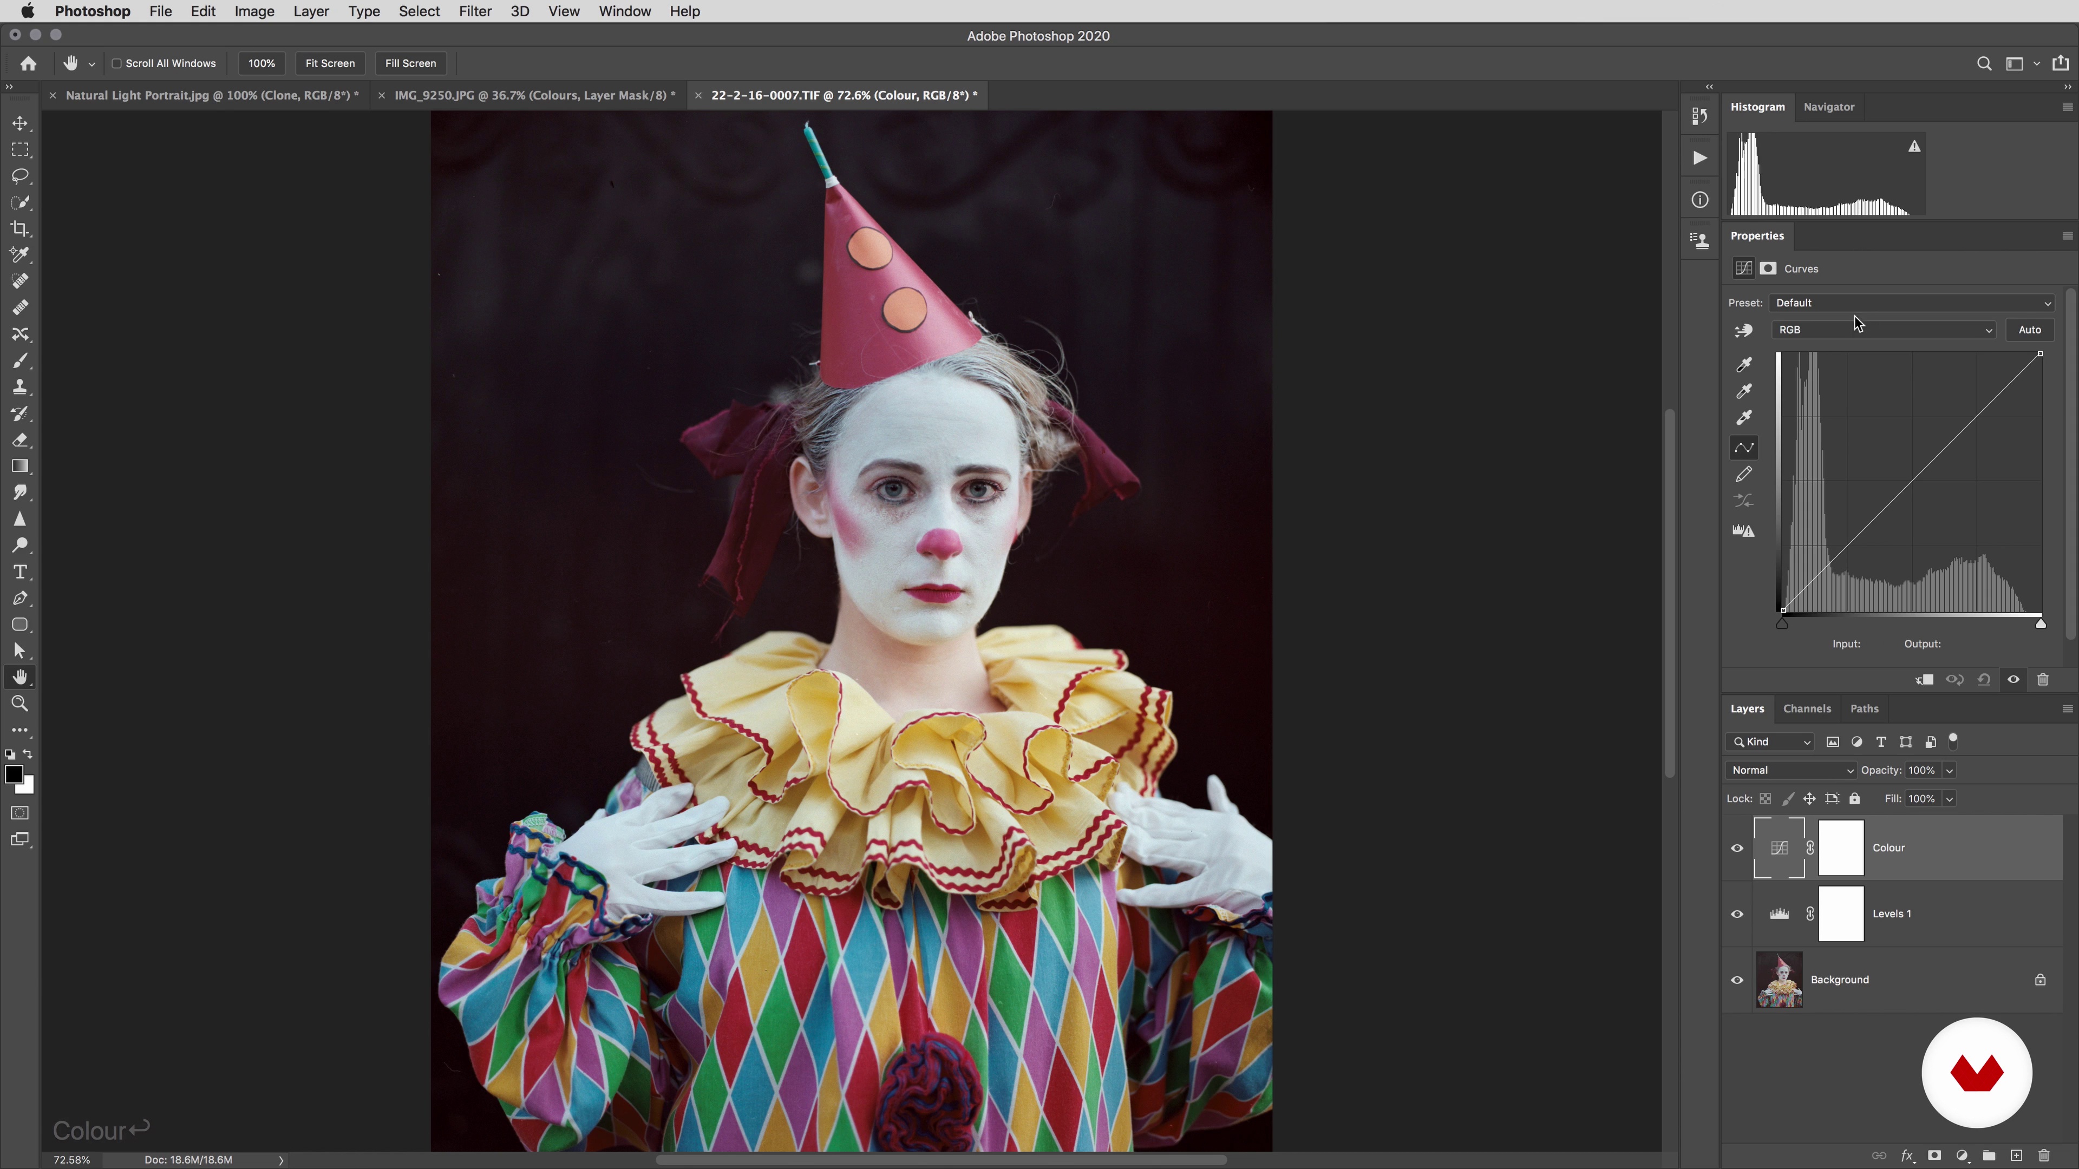Screen dimensions: 2079x1169
Task: Select the Eraser tool
Action: 20,441
